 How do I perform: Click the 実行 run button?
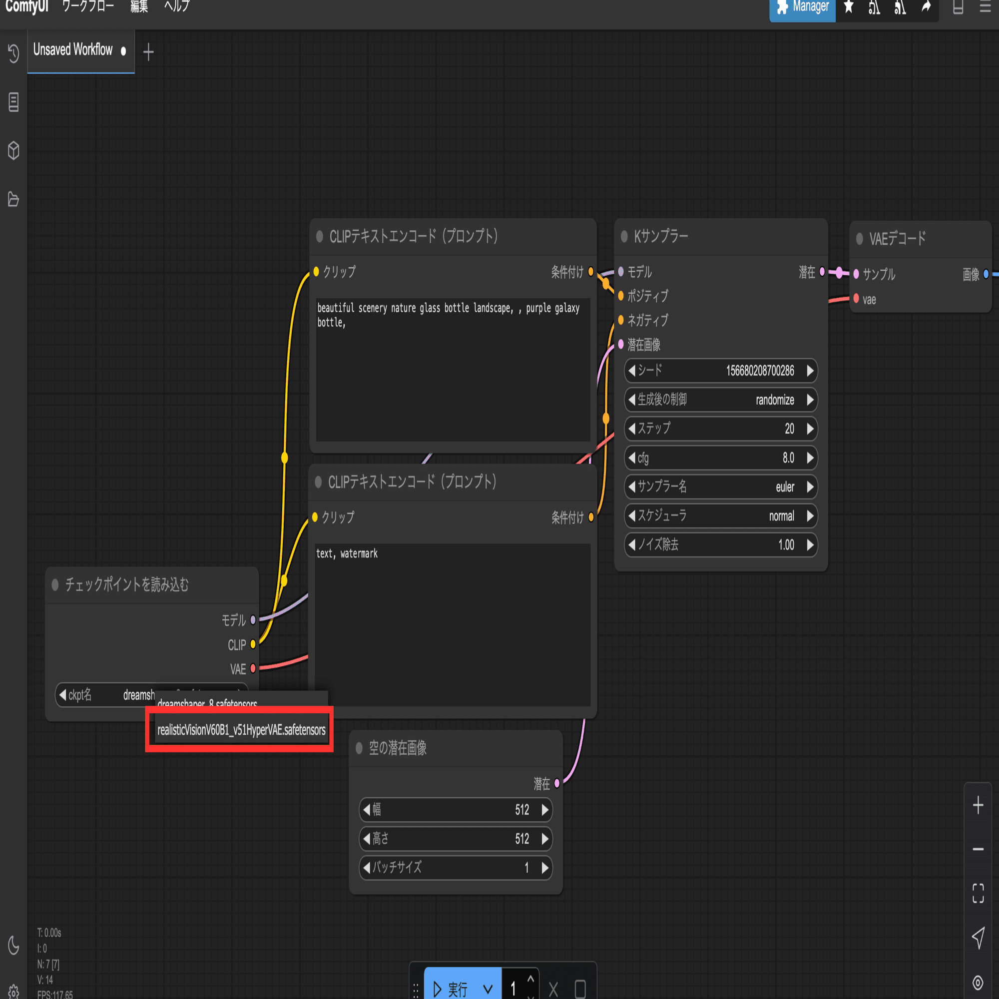(x=451, y=989)
